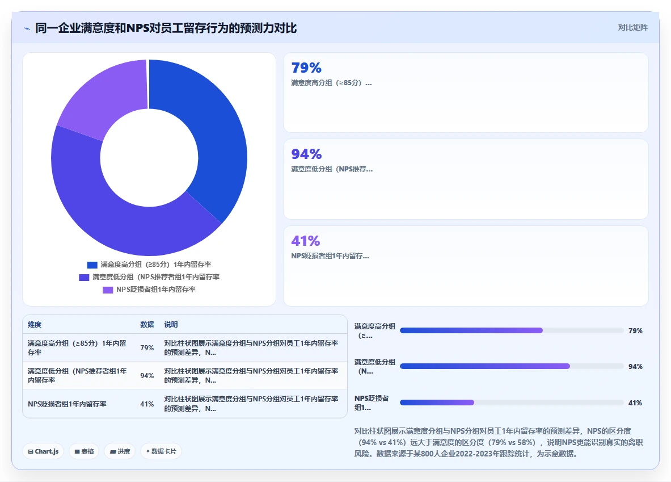Click the 进度 tag chip

click(120, 451)
